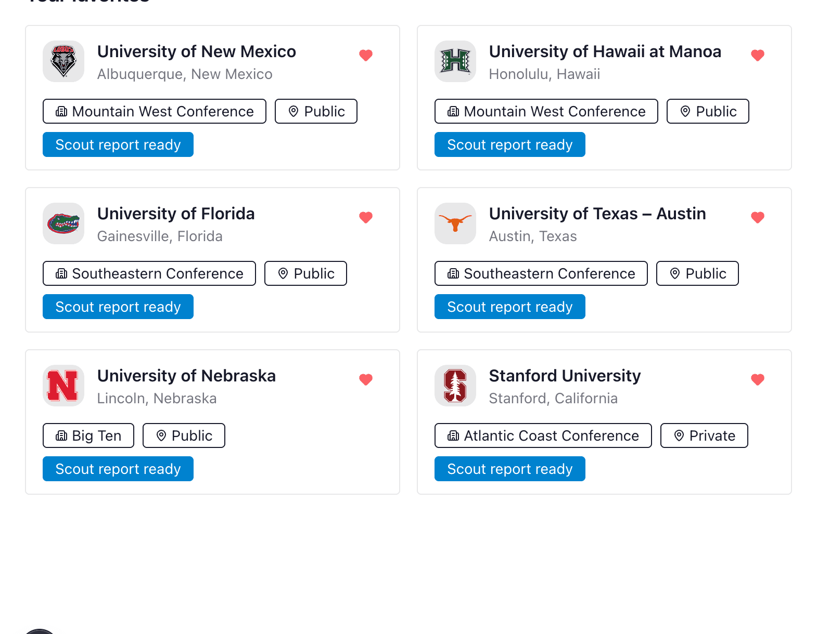This screenshot has height=634, width=817.
Task: Click the Public badge on the Florida card
Action: click(305, 273)
